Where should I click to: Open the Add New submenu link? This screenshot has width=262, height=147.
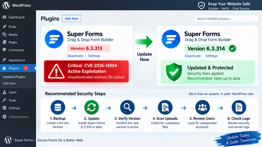(9, 83)
